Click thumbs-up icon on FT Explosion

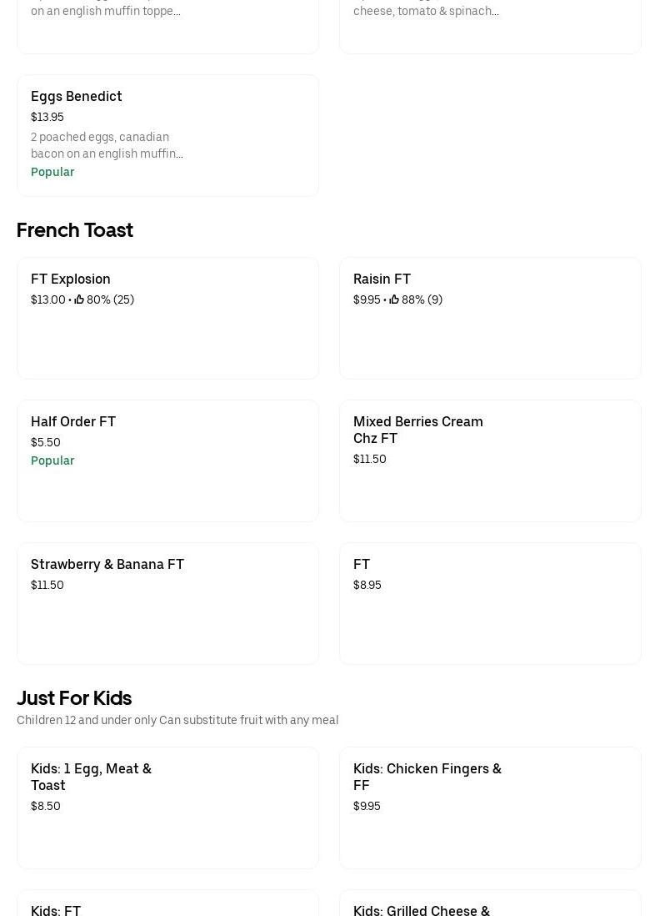pos(79,299)
